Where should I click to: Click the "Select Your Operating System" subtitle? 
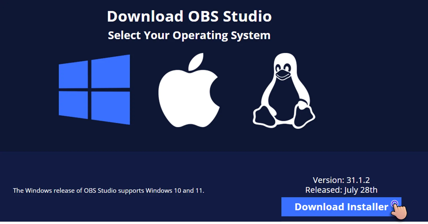tap(189, 35)
